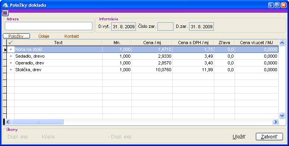Open the Položky tab
The image size is (289, 146).
pyautogui.click(x=16, y=36)
